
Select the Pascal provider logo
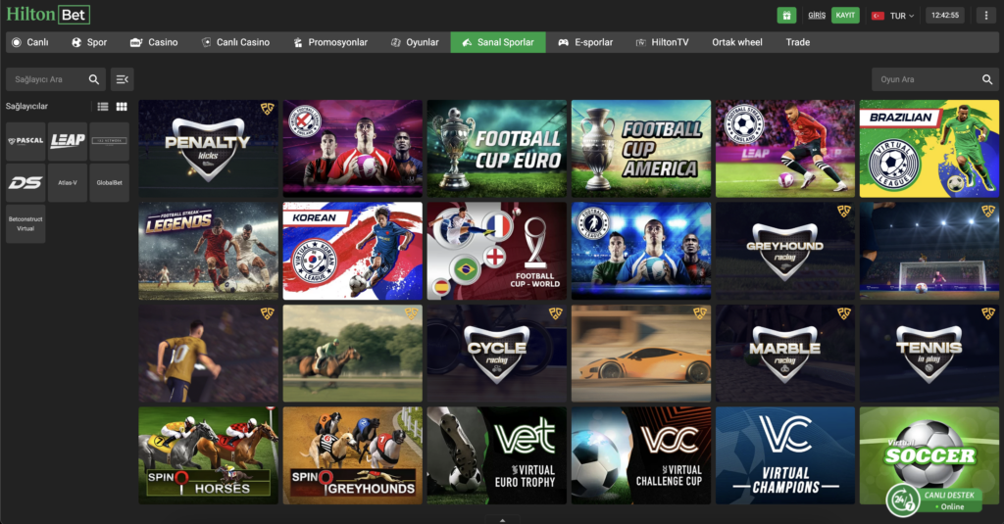25,141
